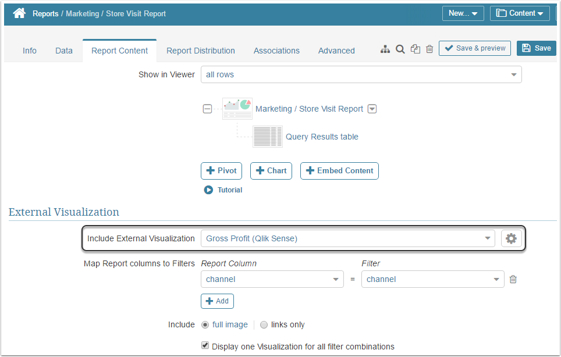Open the Marketing / Store Visit Report link

coord(309,109)
